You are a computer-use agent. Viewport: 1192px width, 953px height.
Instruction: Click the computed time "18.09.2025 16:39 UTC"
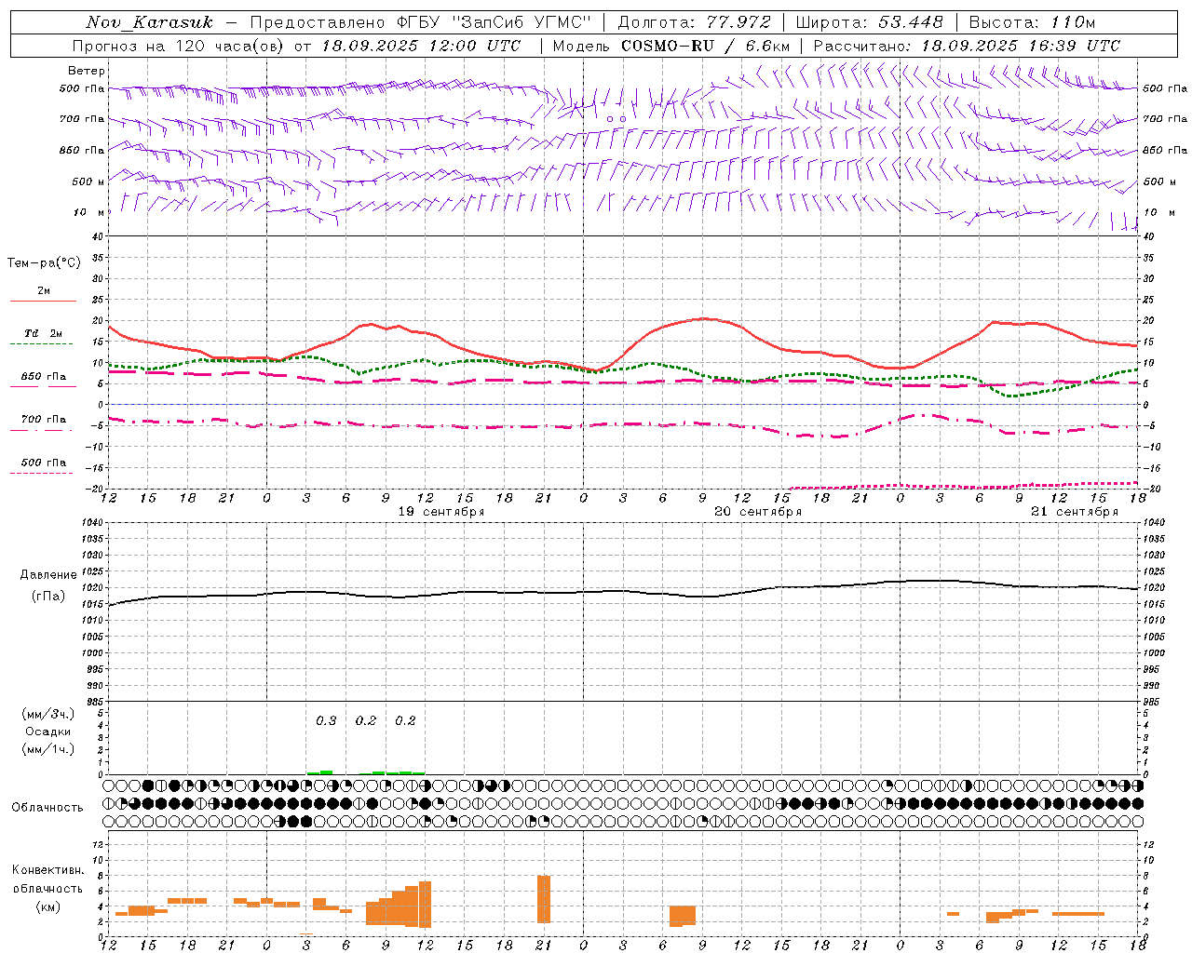coord(1021,46)
